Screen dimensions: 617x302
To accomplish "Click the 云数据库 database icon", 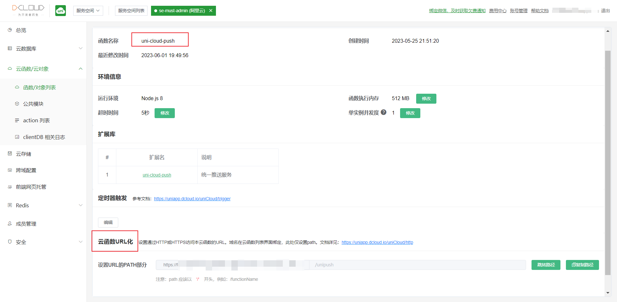I will click(x=10, y=48).
